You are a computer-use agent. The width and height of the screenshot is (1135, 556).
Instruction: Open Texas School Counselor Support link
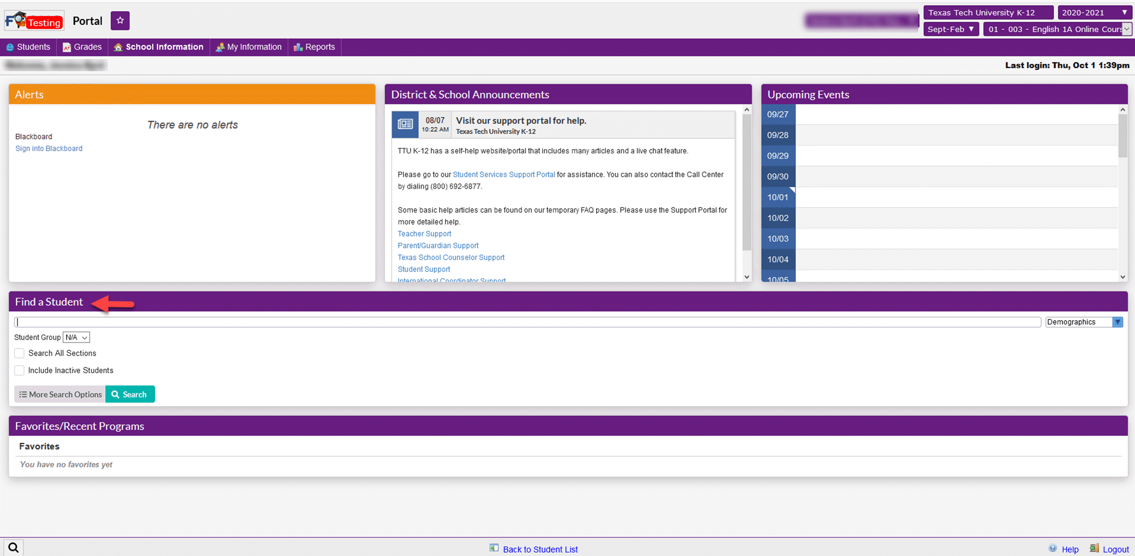(x=451, y=258)
